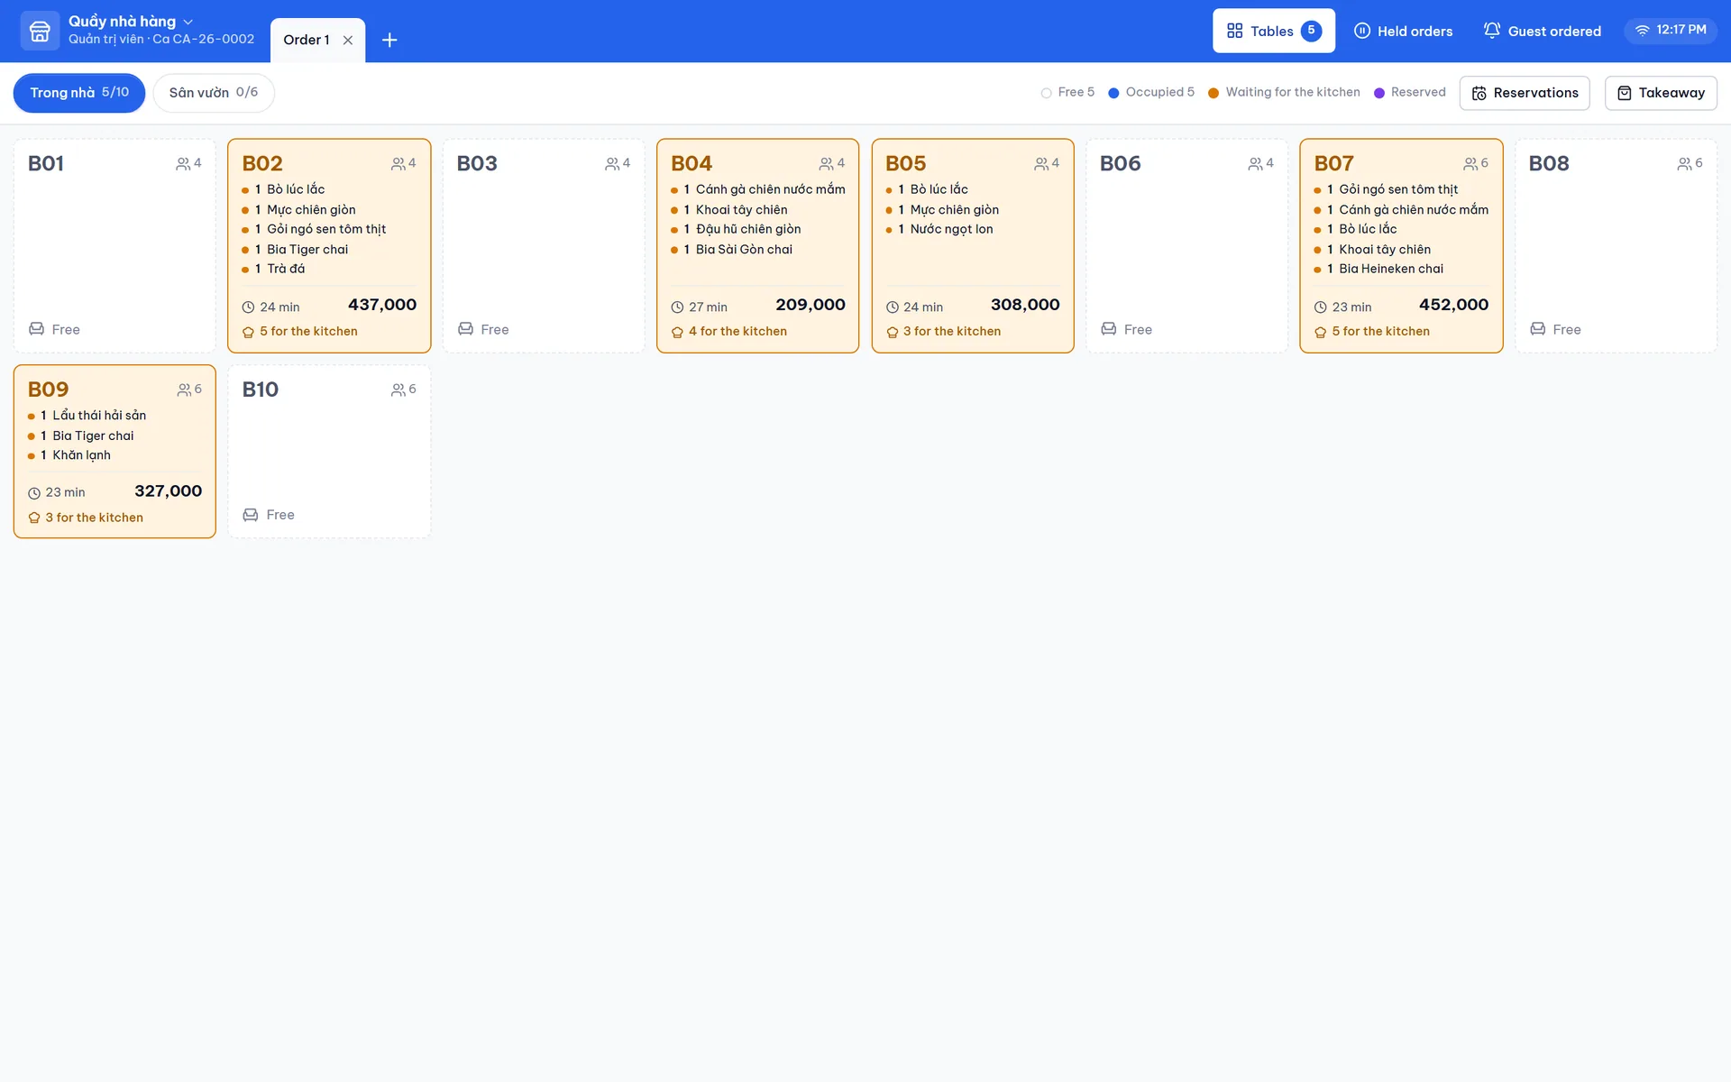Open table B02 card
Viewport: 1731px width, 1082px height.
[x=329, y=245]
